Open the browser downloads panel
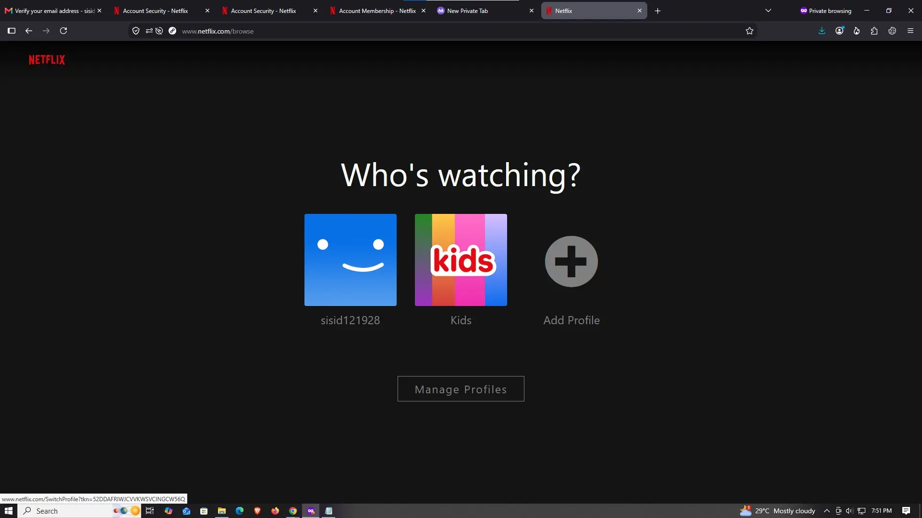Screen dimensions: 922x518 coord(822,31)
